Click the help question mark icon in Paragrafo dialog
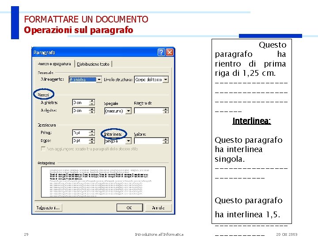 [161, 52]
